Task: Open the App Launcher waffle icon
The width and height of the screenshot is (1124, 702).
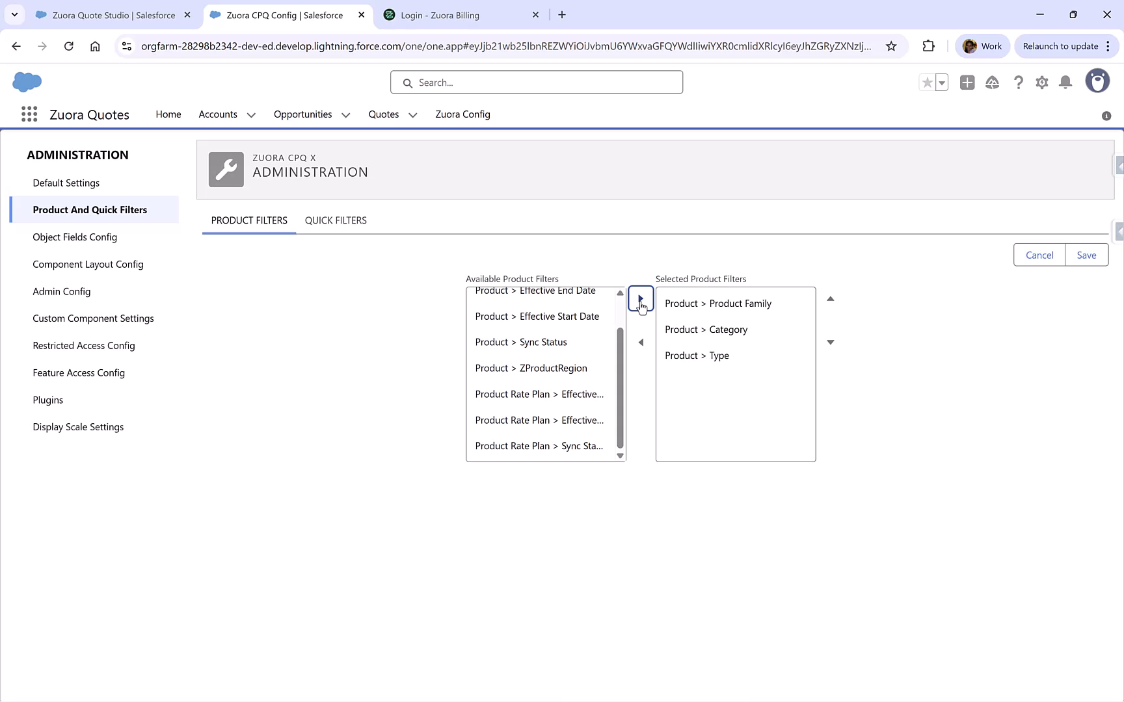Action: 29,114
